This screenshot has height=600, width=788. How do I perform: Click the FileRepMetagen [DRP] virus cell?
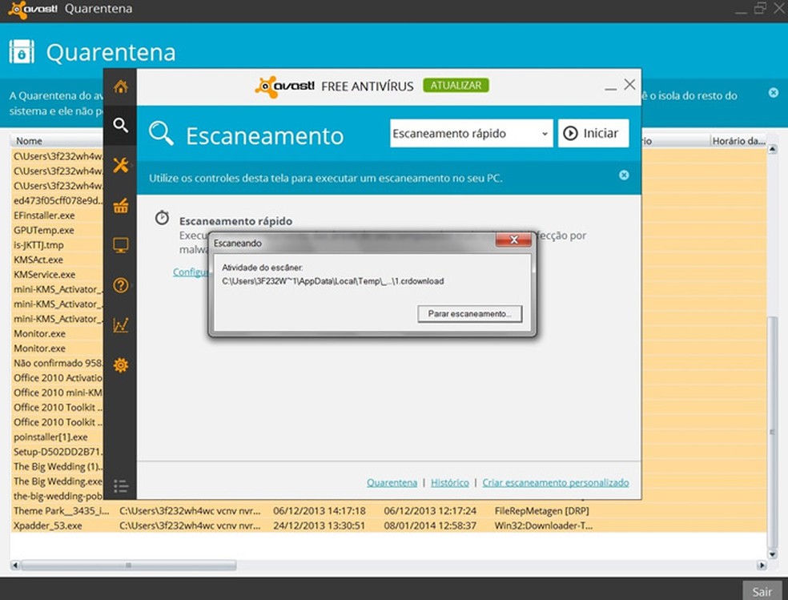(541, 511)
